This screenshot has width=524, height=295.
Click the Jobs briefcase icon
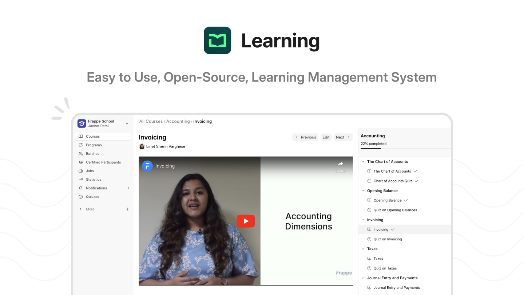[x=81, y=171]
